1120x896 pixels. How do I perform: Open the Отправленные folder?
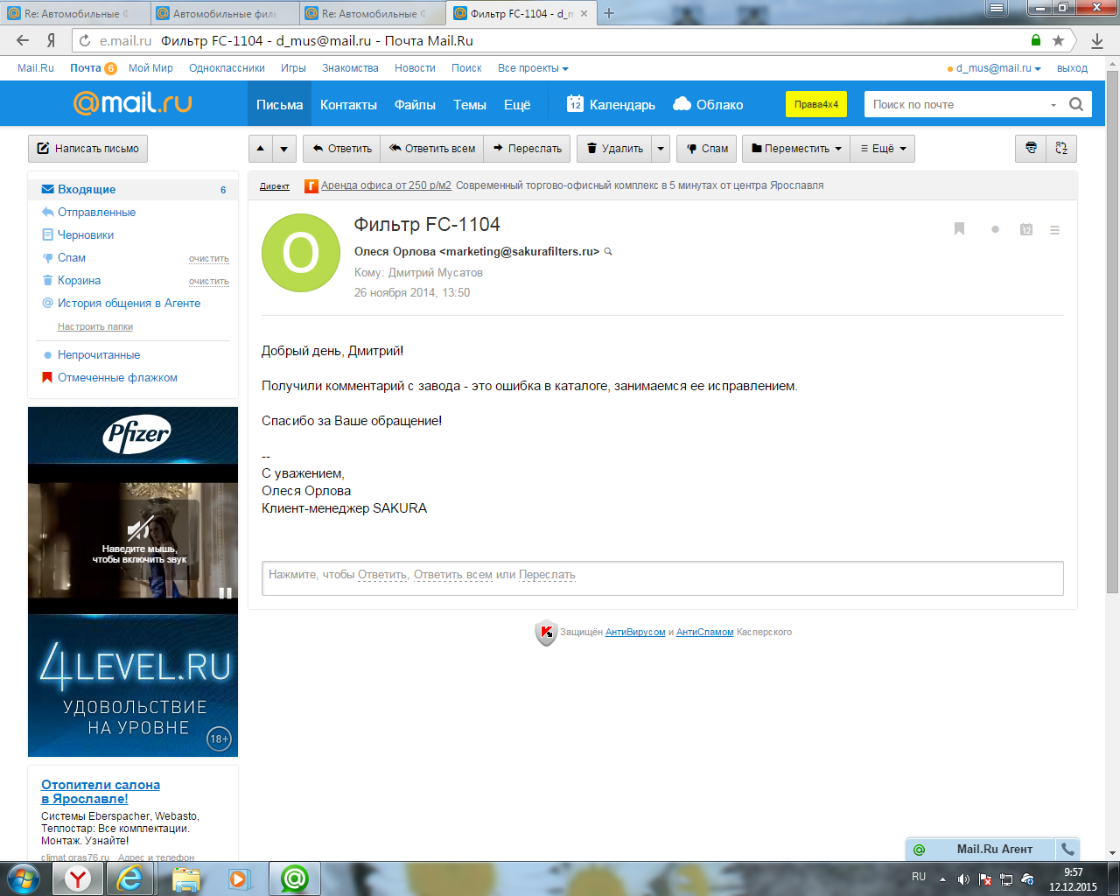(96, 212)
